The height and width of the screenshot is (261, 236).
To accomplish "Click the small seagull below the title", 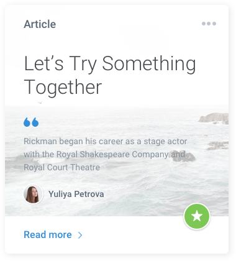I will [39, 102].
